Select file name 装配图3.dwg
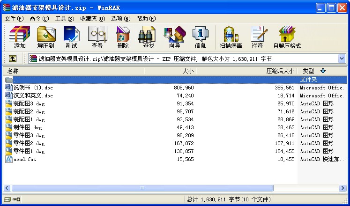350x206 pixels. click(29, 103)
